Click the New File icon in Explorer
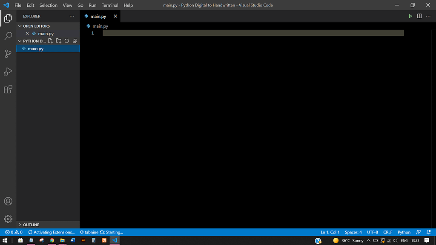 point(50,41)
